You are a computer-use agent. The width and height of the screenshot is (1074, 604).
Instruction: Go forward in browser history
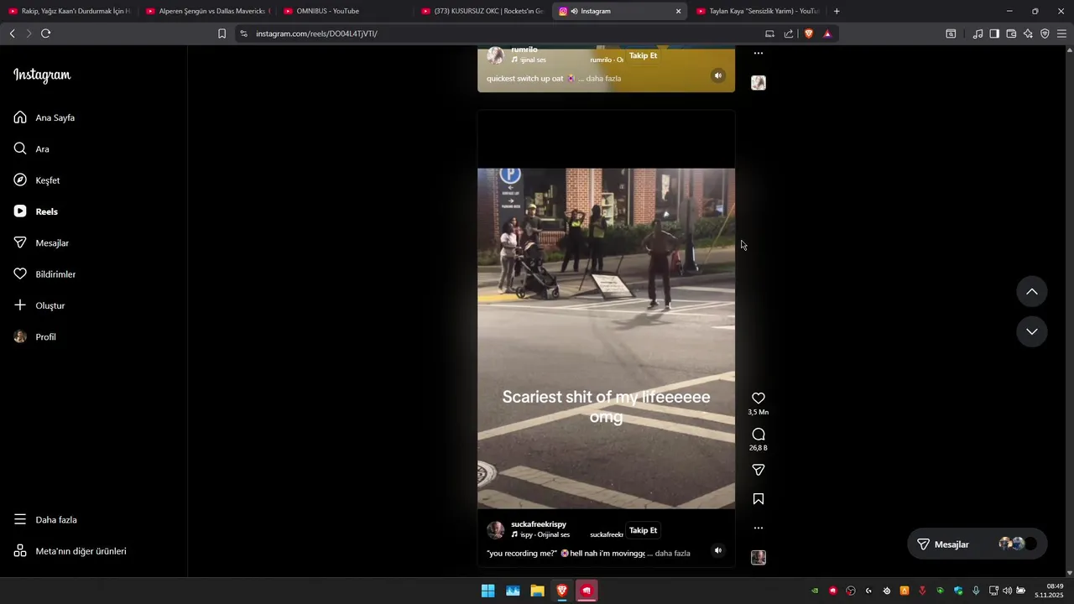[x=29, y=34]
